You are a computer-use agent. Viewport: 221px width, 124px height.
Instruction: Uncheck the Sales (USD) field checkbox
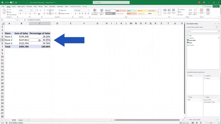pos(188,40)
